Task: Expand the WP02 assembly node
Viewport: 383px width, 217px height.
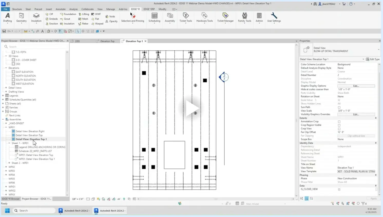Action: click(x=6, y=167)
